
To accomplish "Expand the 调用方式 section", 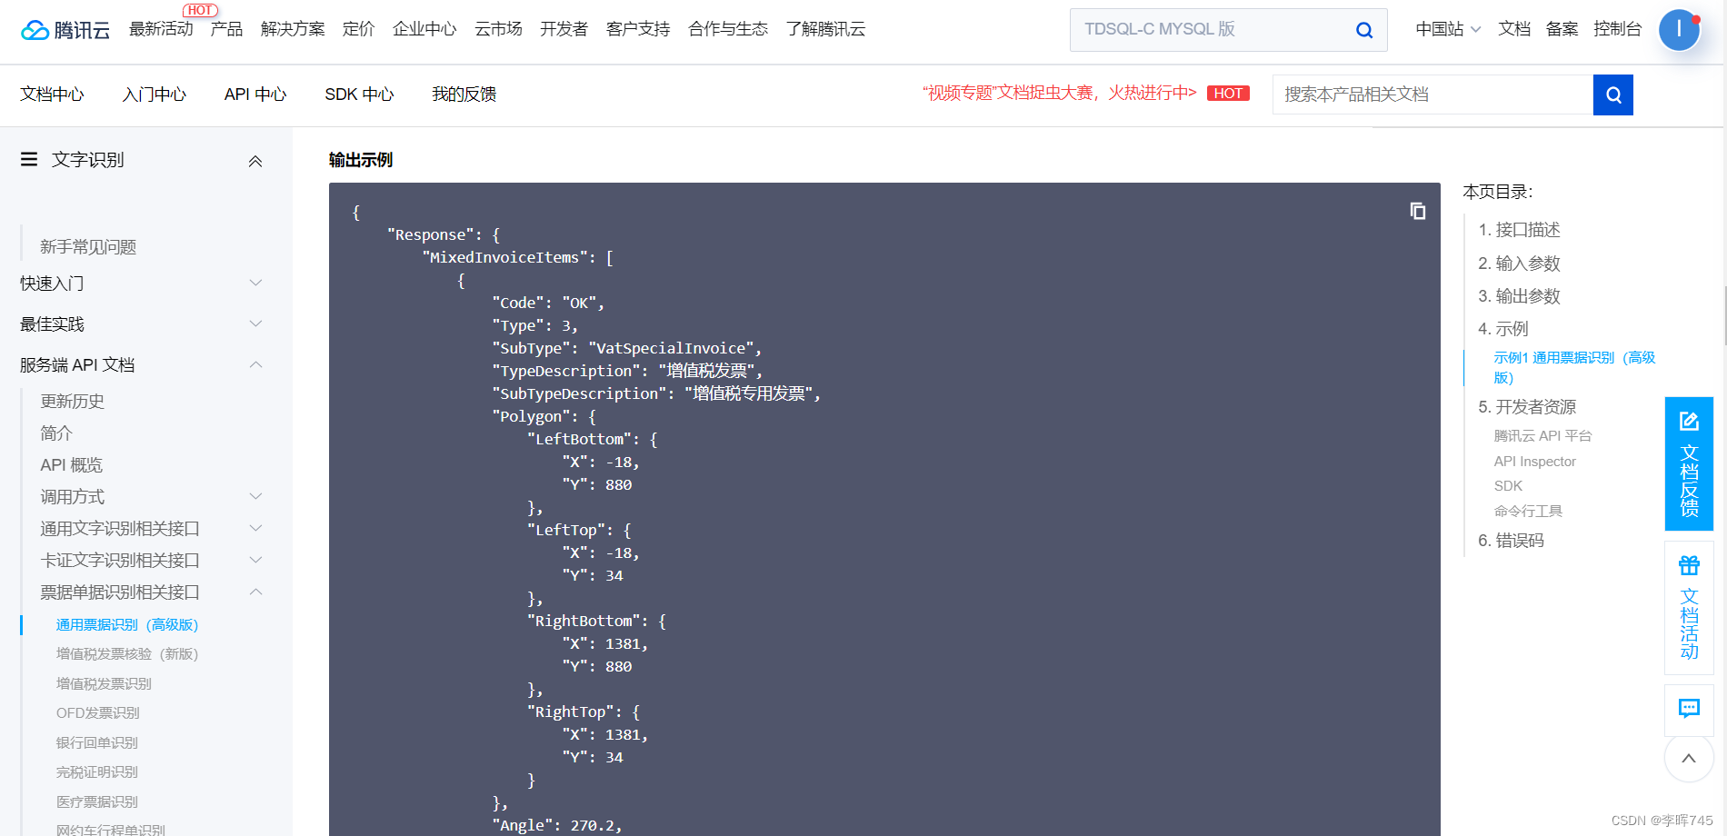I will point(255,496).
